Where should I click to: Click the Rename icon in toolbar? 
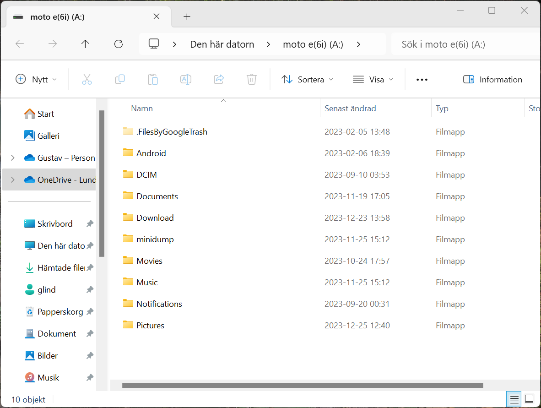pyautogui.click(x=186, y=79)
